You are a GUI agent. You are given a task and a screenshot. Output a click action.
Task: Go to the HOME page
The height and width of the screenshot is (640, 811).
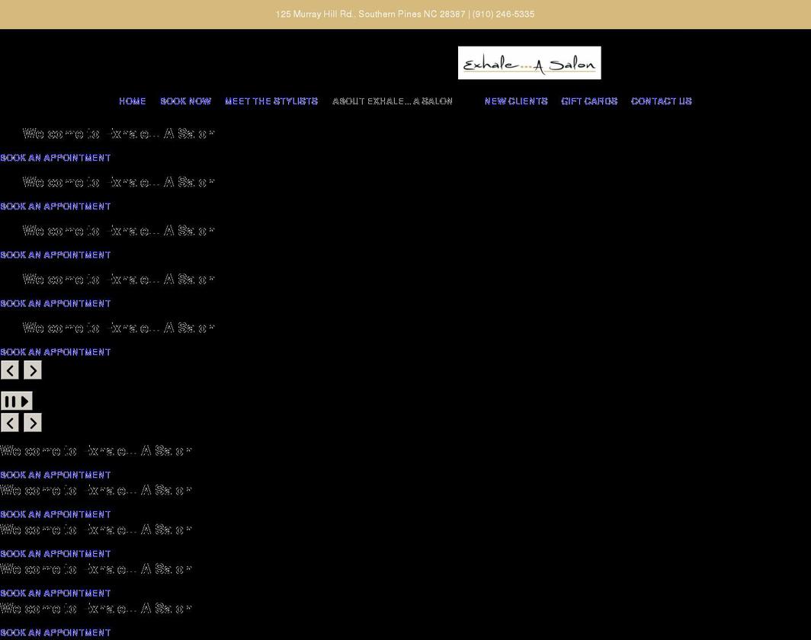coord(133,101)
